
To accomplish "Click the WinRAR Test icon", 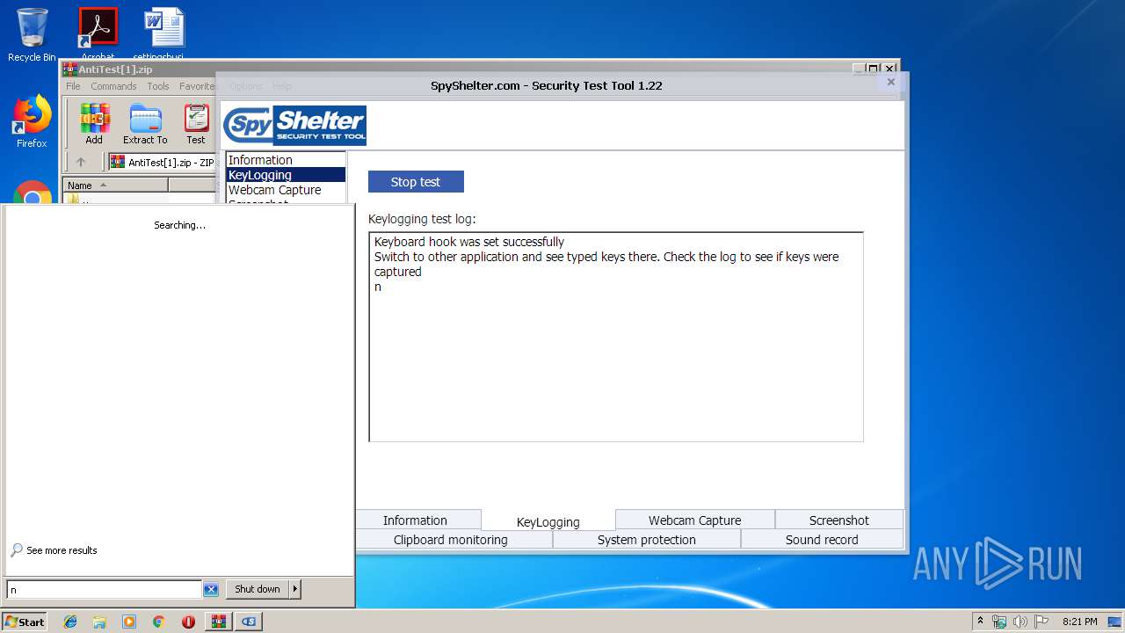I will [196, 124].
